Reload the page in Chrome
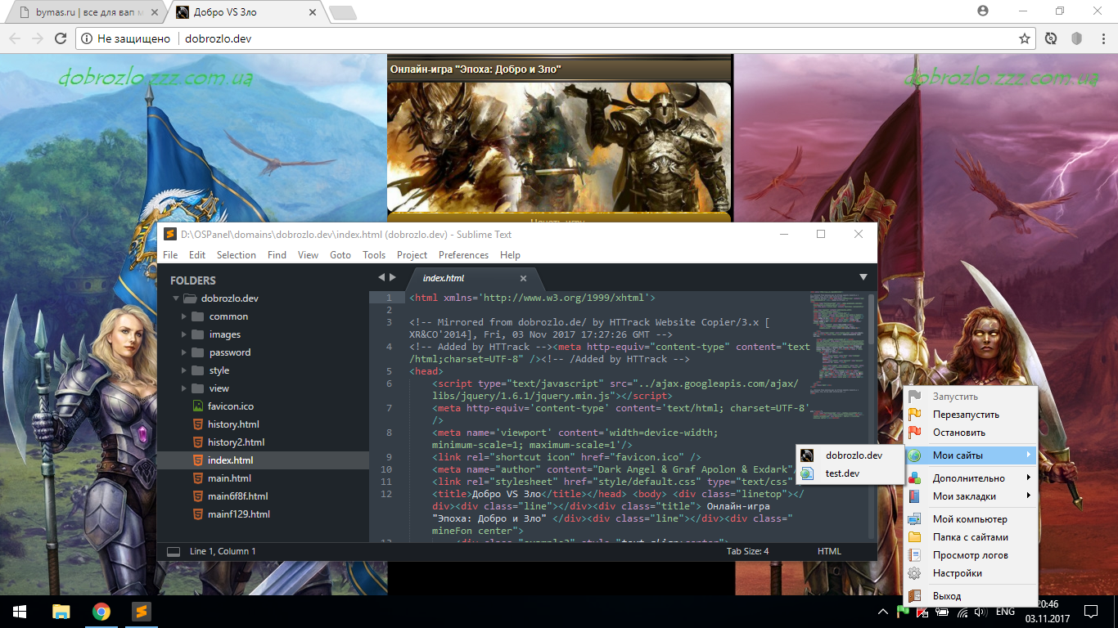The image size is (1118, 628). click(60, 38)
